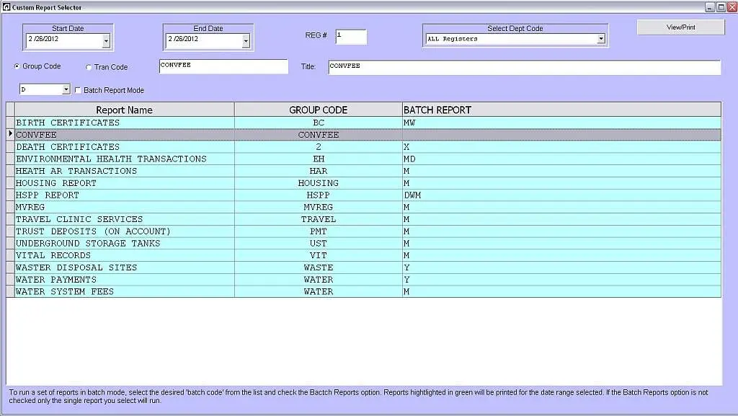Image resolution: width=738 pixels, height=416 pixels.
Task: Click the MW batch report cell
Action: point(561,123)
